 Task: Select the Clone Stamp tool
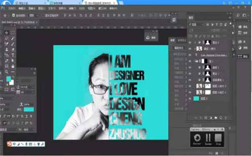pyautogui.click(x=7, y=50)
